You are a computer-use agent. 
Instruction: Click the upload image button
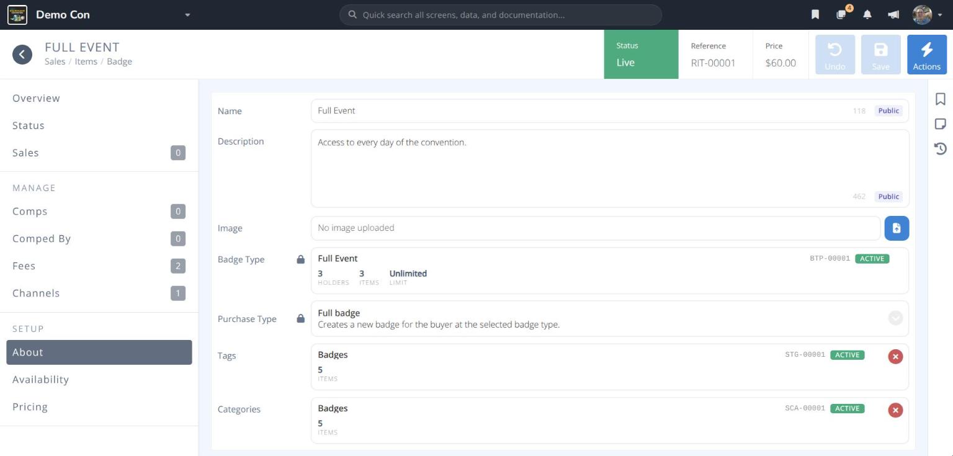897,228
